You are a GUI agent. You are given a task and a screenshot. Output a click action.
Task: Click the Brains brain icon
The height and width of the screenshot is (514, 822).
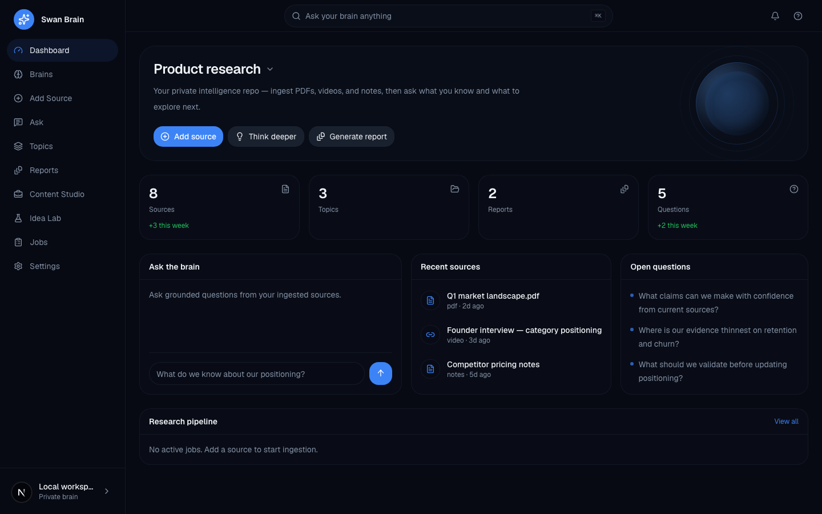[18, 74]
